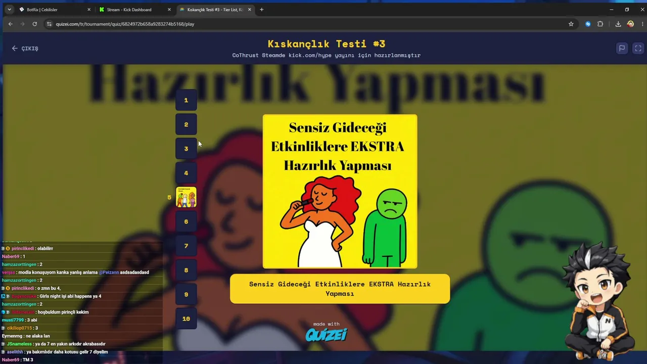The width and height of the screenshot is (647, 364).
Task: Click the 'made with' text above the logo
Action: 327,324
